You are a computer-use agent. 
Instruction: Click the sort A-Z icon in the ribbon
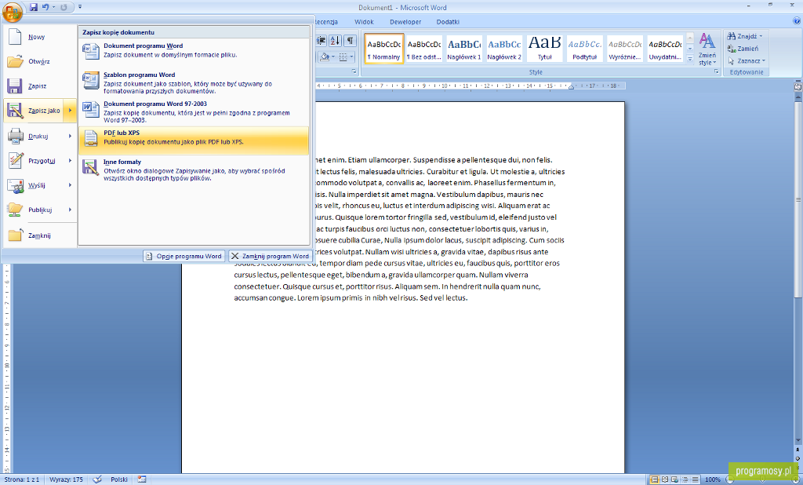tap(335, 41)
